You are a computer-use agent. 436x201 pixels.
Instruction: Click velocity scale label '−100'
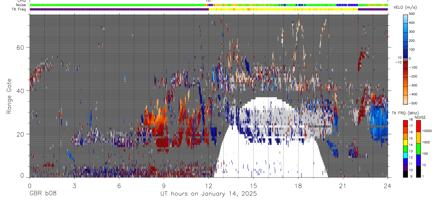coord(413,67)
